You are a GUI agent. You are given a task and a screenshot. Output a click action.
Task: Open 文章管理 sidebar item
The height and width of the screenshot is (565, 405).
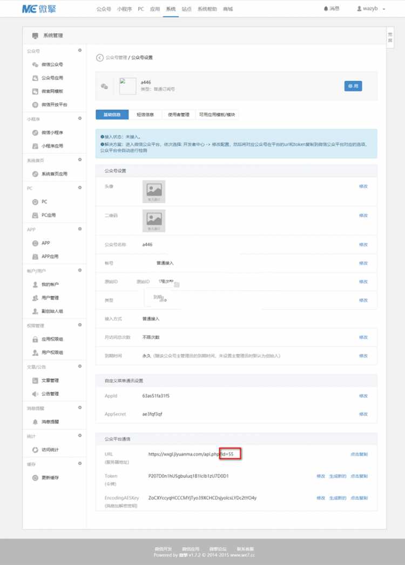tap(50, 381)
